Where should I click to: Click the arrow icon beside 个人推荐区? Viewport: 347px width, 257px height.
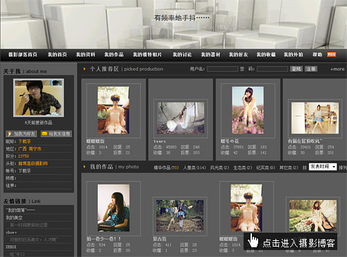pyautogui.click(x=85, y=69)
